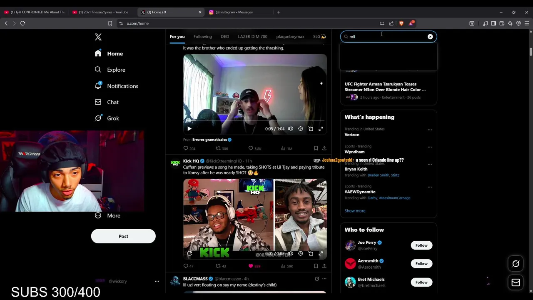Switch to the plaqueboymax tab
Screen dimensions: 533x300
(x=290, y=37)
